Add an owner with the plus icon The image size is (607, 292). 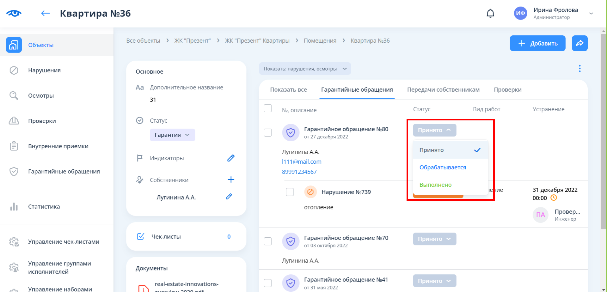pos(231,180)
